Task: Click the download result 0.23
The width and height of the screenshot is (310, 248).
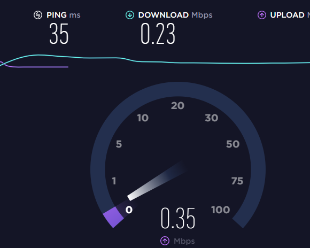Action: click(158, 34)
